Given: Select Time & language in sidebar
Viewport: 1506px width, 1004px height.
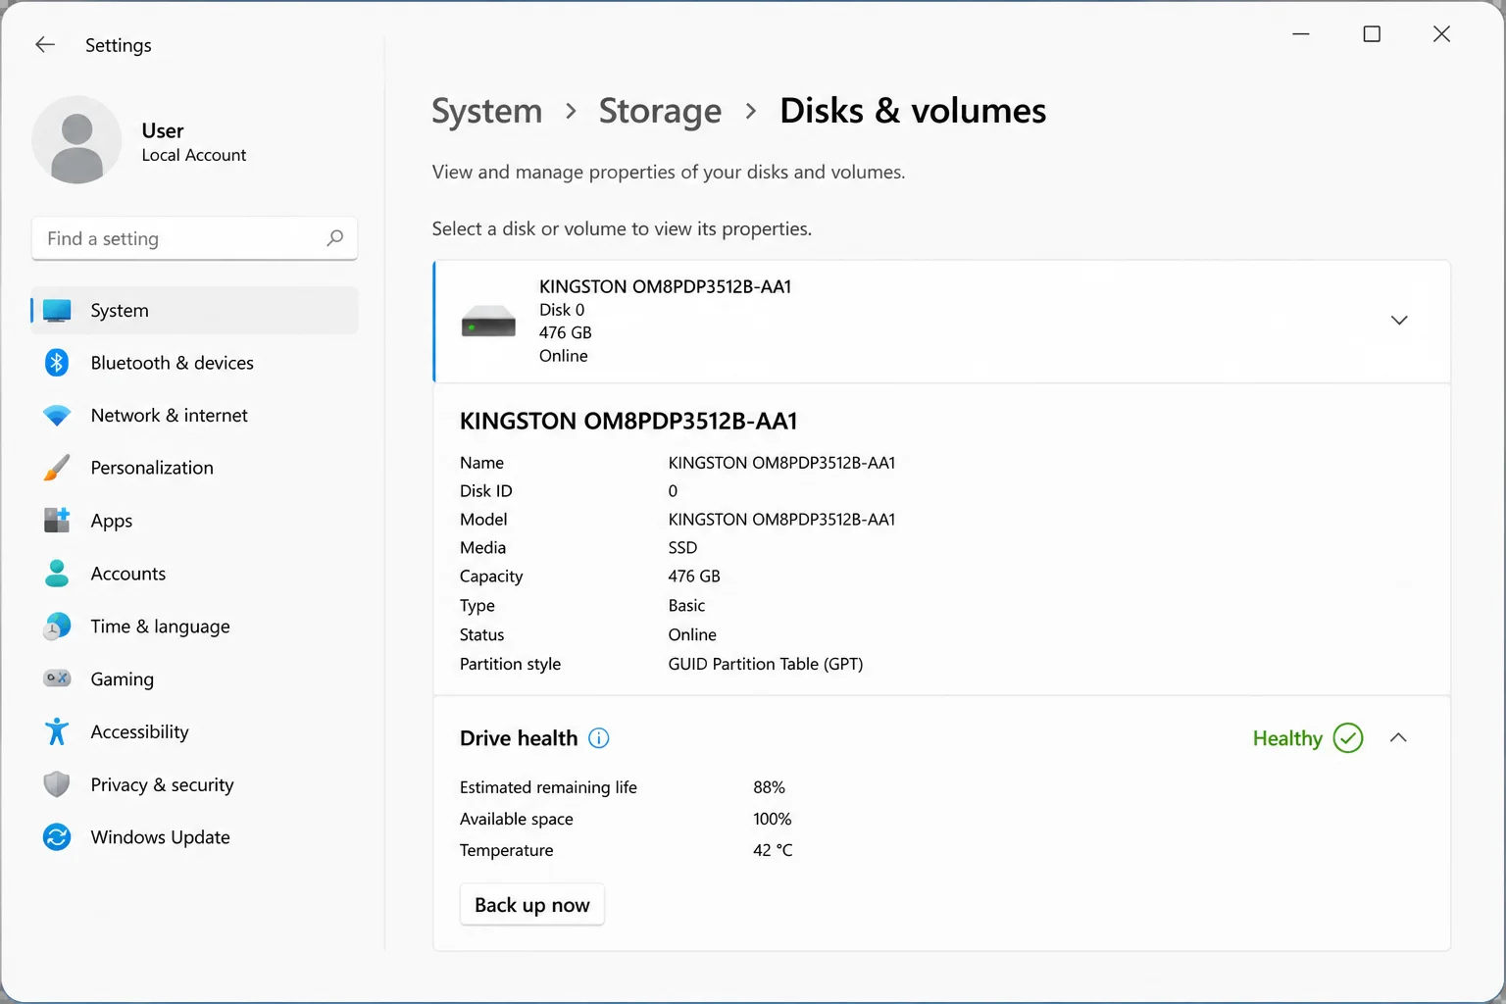Looking at the screenshot, I should click(195, 627).
